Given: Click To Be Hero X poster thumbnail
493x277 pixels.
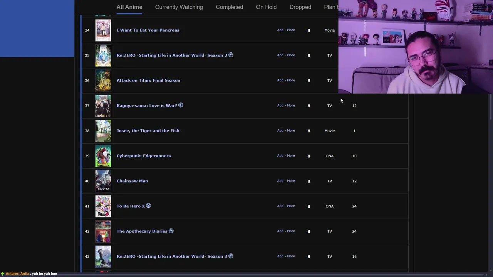Looking at the screenshot, I should pyautogui.click(x=103, y=206).
